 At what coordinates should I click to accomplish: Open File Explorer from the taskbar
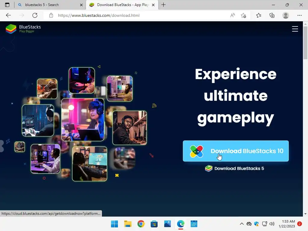click(128, 224)
